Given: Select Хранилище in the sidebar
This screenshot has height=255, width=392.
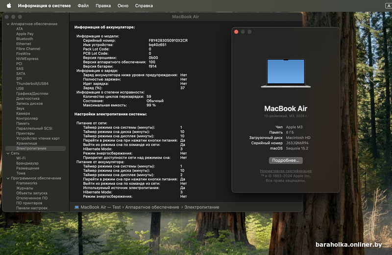Looking at the screenshot, I should (x=26, y=143).
